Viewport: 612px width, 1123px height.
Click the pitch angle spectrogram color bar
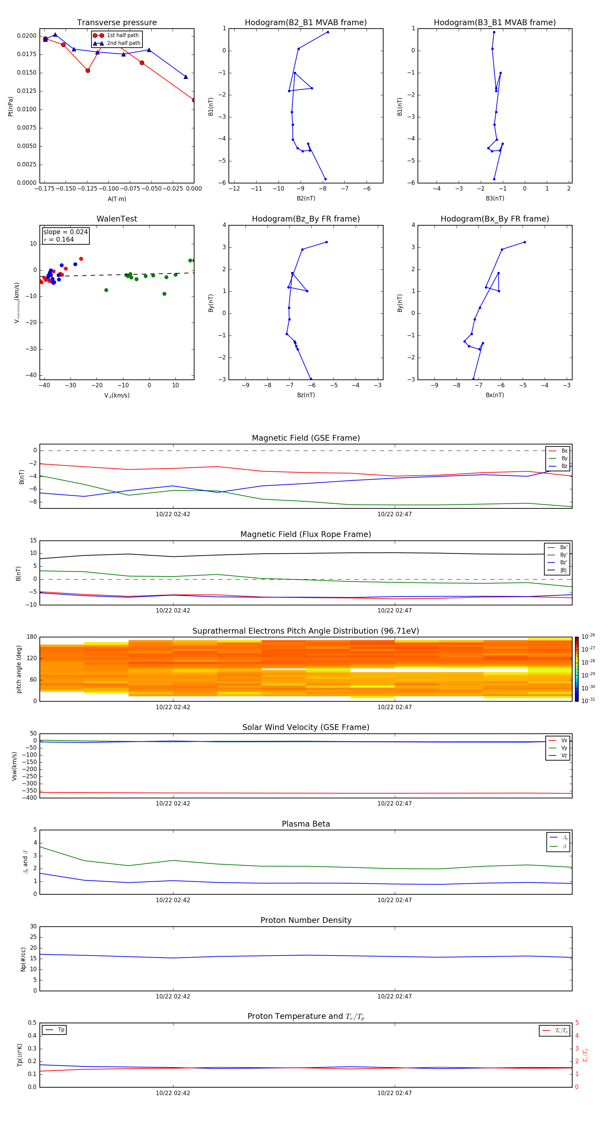577,669
